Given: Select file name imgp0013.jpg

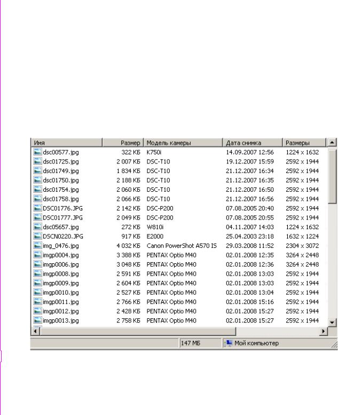Looking at the screenshot, I should coord(61,320).
